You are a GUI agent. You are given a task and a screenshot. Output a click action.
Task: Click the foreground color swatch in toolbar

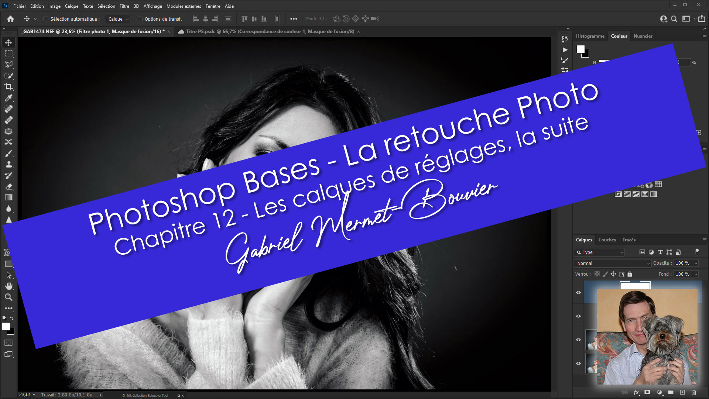(x=6, y=327)
